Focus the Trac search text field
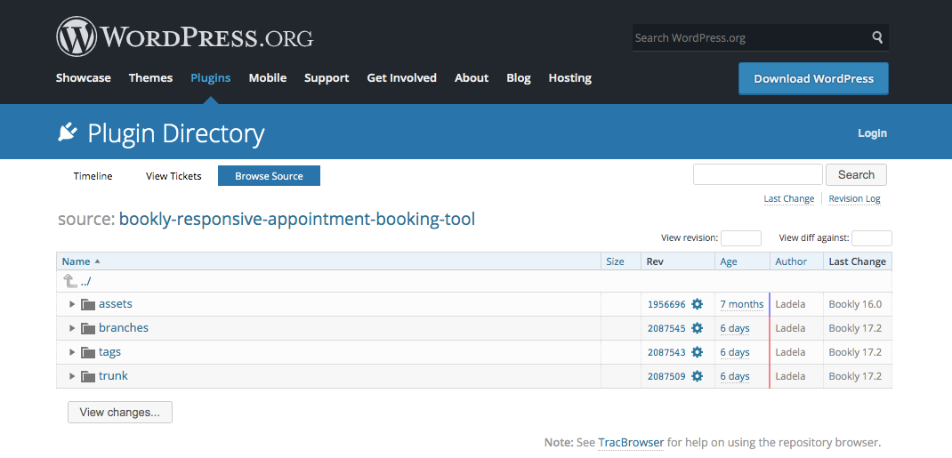 click(x=758, y=174)
